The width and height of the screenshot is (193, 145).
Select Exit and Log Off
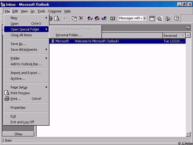point(27,122)
